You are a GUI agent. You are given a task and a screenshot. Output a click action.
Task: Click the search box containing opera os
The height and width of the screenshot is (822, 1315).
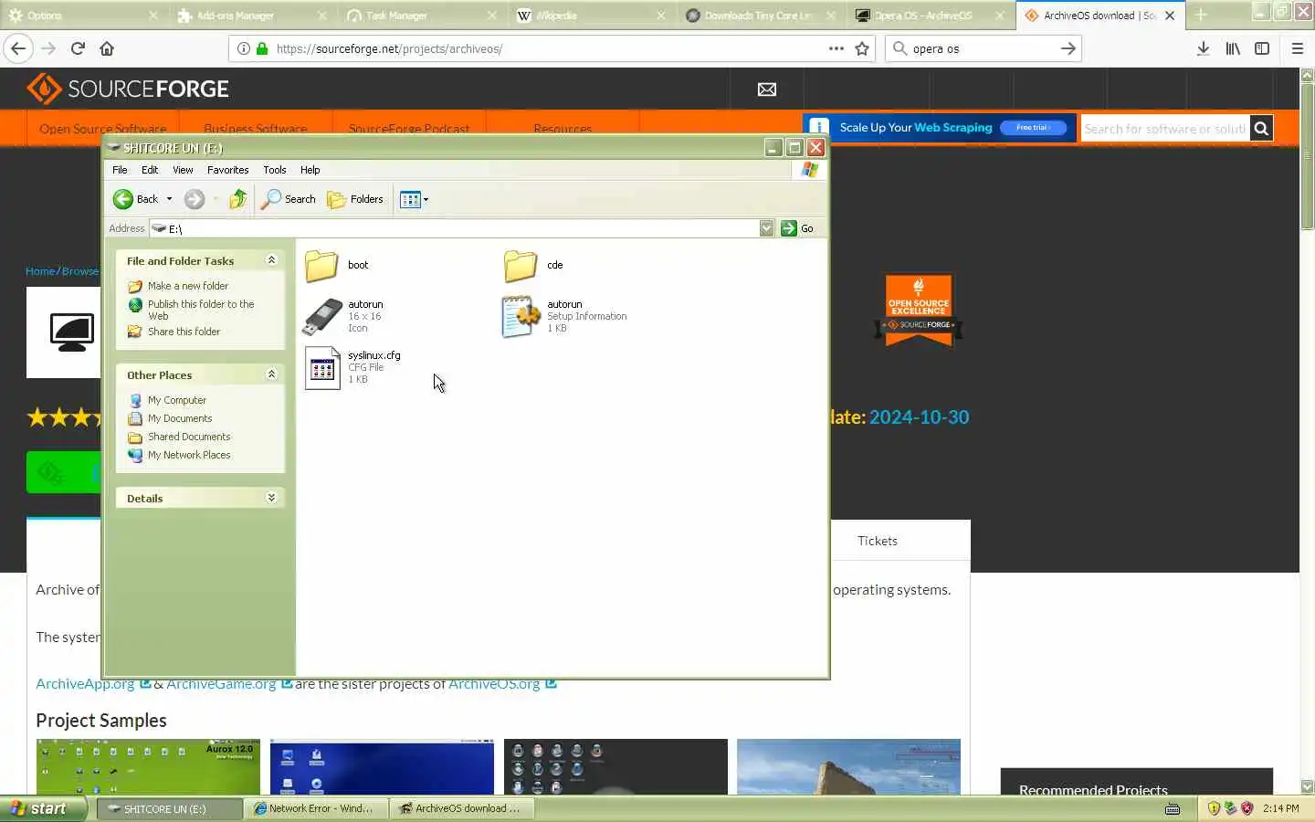tap(982, 48)
